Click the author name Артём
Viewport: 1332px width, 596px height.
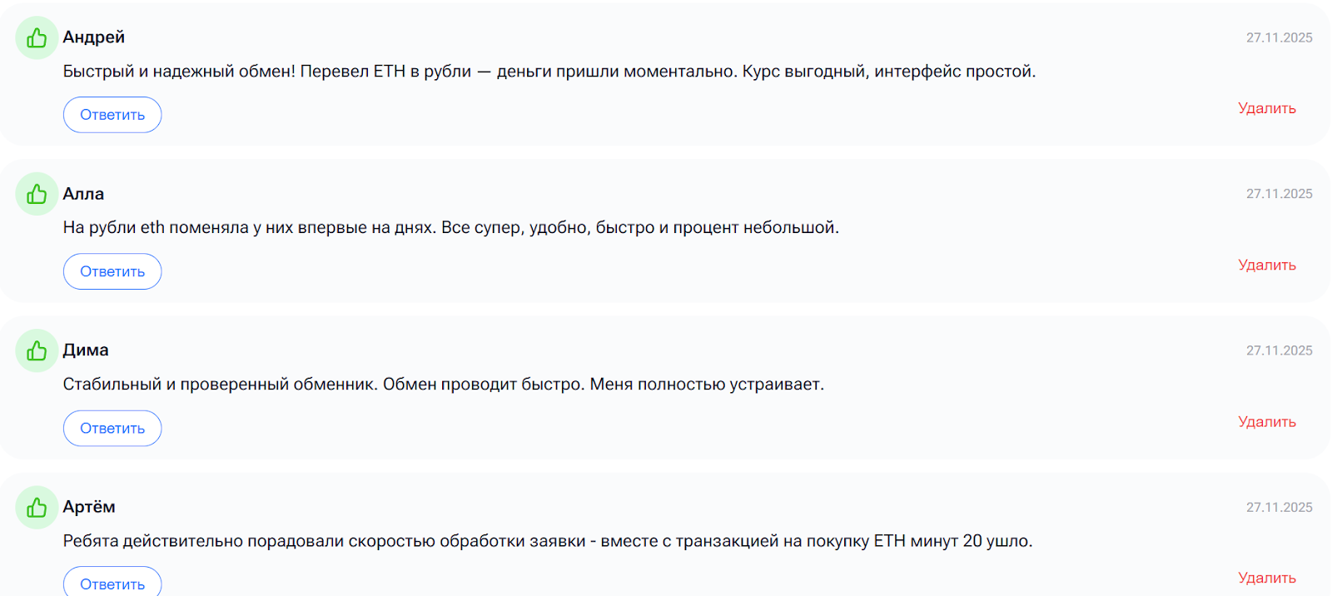coord(89,507)
